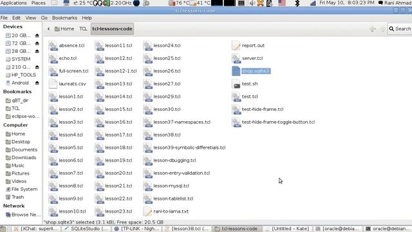The width and height of the screenshot is (412, 232).
Task: Open File System in the sidebar
Action: click(21, 189)
